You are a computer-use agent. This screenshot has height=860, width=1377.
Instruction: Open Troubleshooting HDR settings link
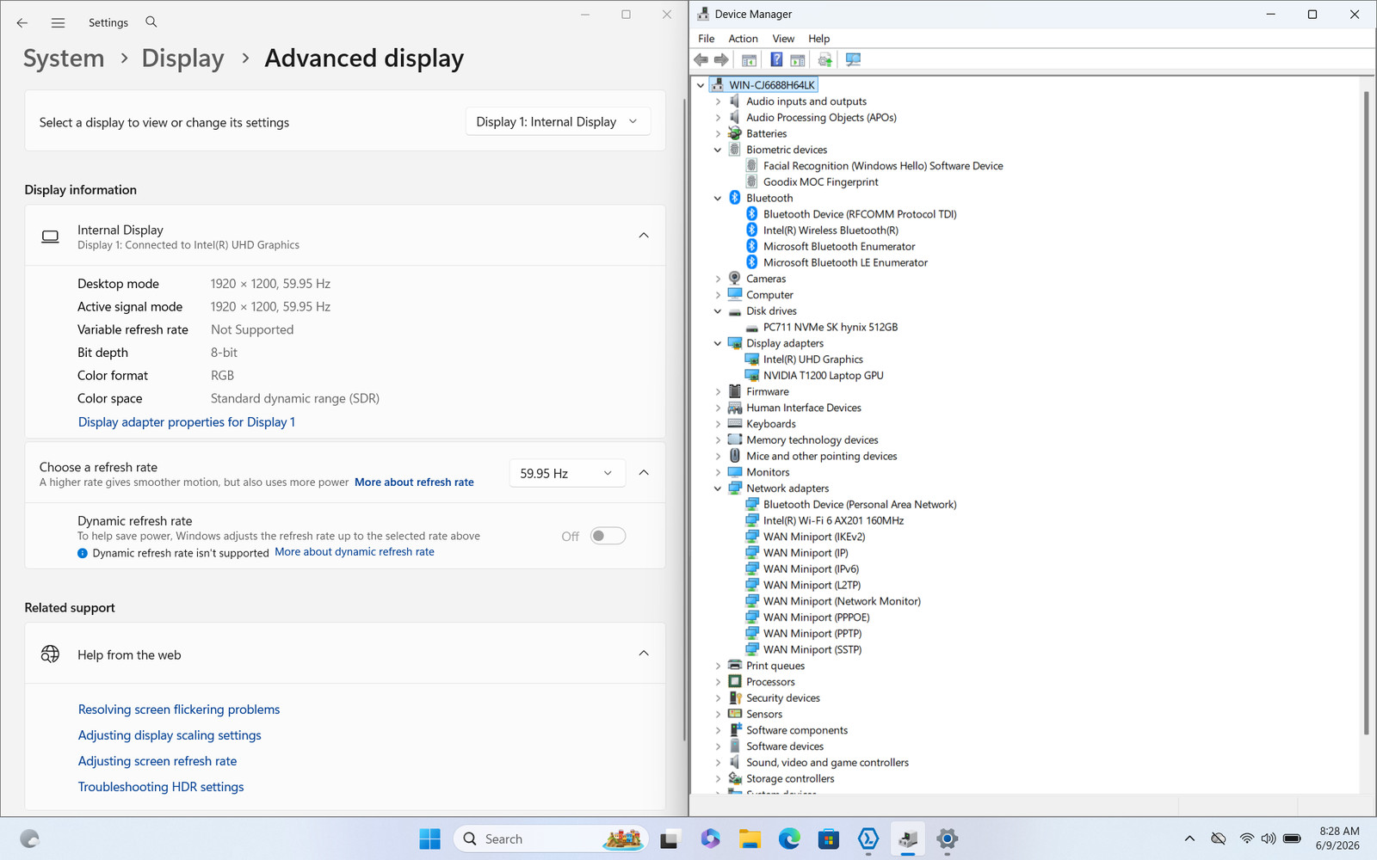click(x=161, y=787)
